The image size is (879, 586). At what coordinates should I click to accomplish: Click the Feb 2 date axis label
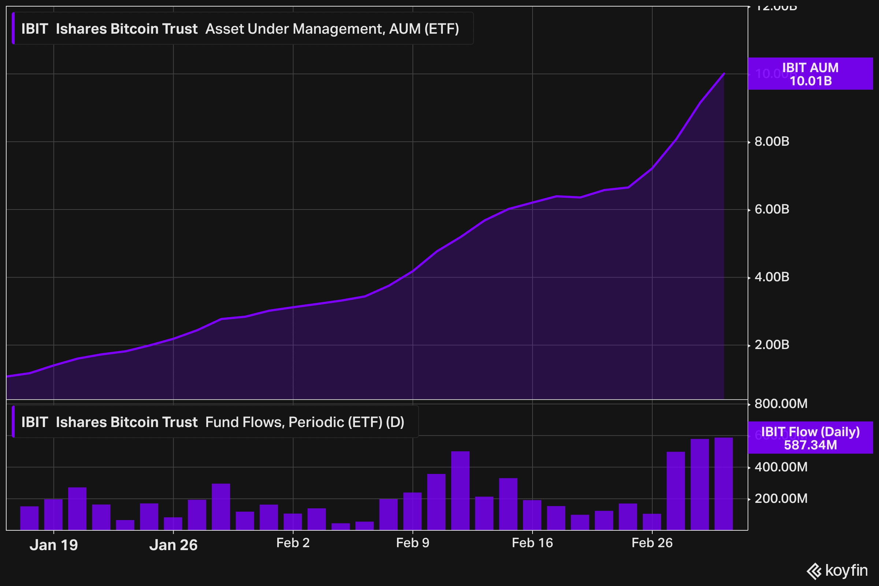coord(293,543)
